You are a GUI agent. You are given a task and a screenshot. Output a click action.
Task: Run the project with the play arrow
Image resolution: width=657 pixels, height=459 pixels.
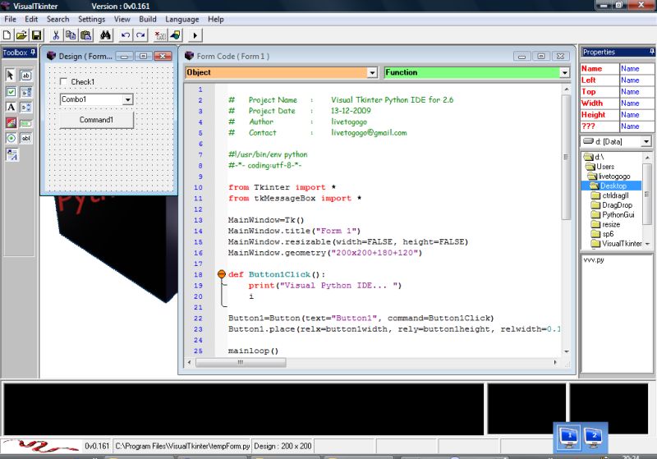195,35
